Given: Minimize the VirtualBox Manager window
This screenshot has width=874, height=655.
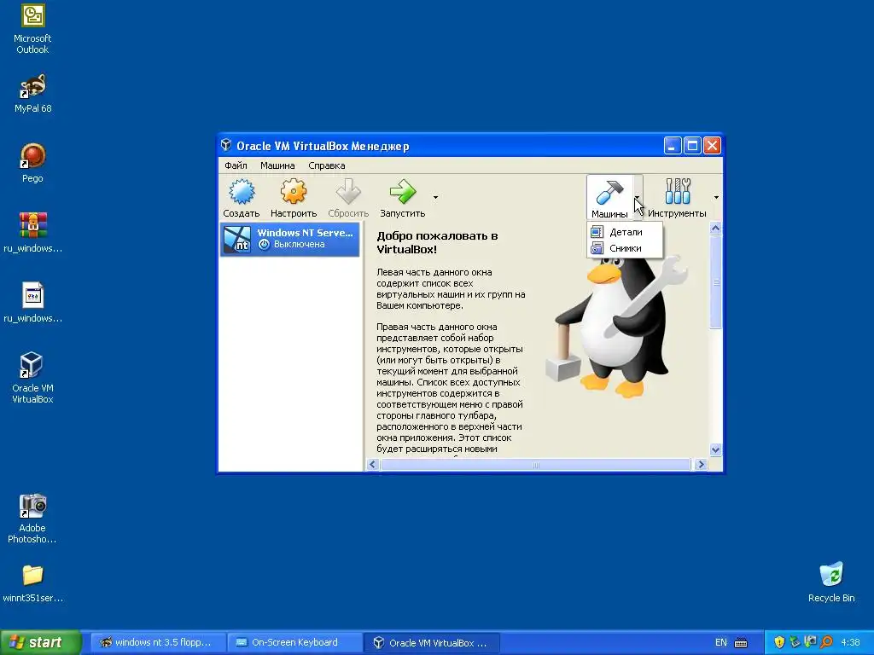Looking at the screenshot, I should coord(673,146).
